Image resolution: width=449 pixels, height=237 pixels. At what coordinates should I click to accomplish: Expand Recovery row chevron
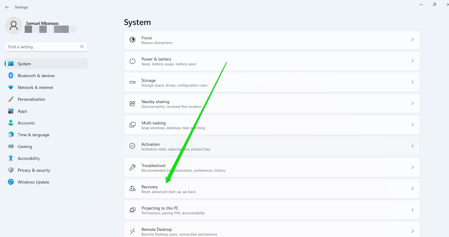click(413, 189)
